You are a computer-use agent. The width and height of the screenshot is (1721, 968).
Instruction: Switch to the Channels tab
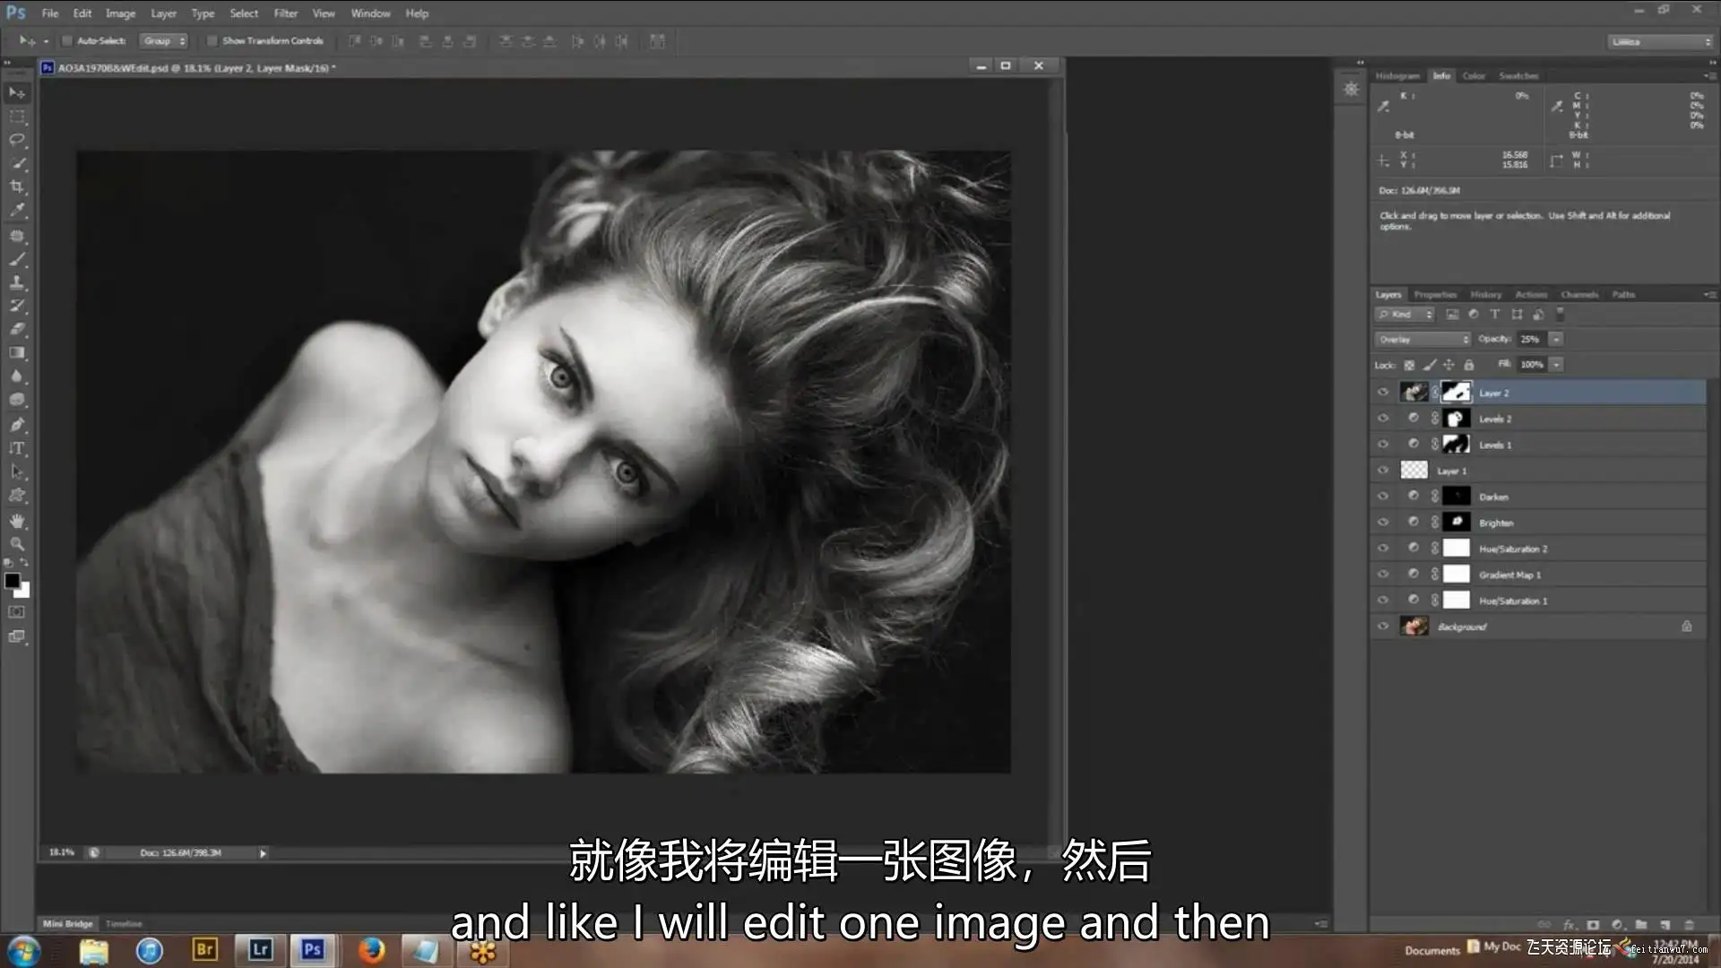tap(1579, 295)
